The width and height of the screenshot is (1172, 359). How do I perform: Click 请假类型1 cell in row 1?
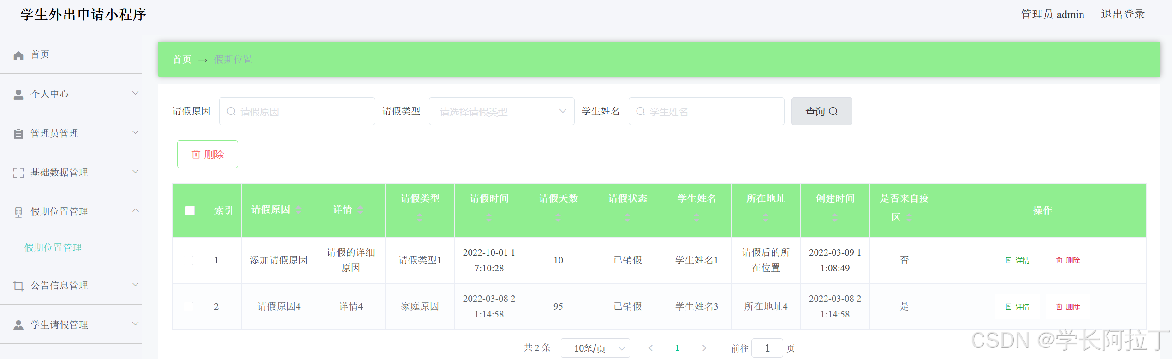tap(420, 260)
